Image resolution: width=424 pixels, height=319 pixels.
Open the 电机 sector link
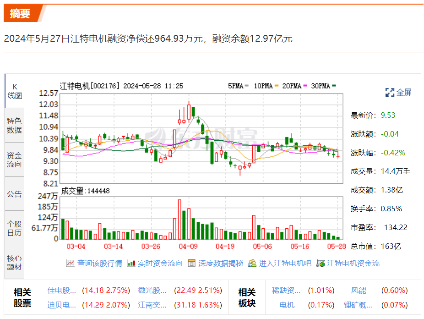[x=287, y=305]
